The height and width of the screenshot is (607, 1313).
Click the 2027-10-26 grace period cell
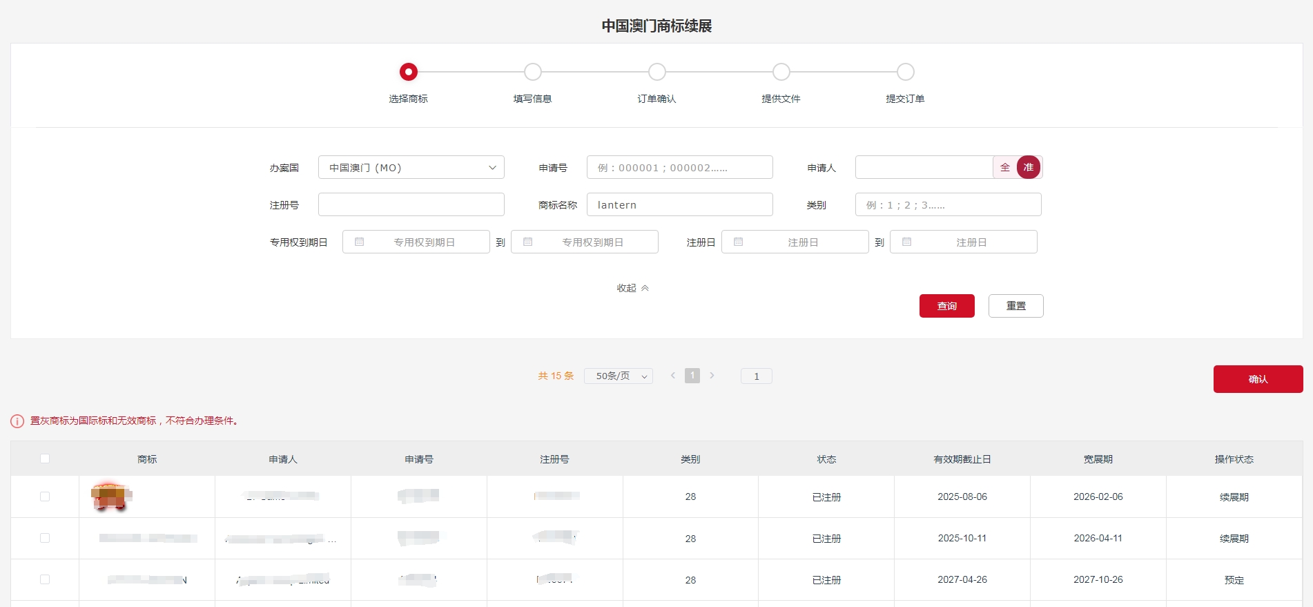coord(1098,579)
